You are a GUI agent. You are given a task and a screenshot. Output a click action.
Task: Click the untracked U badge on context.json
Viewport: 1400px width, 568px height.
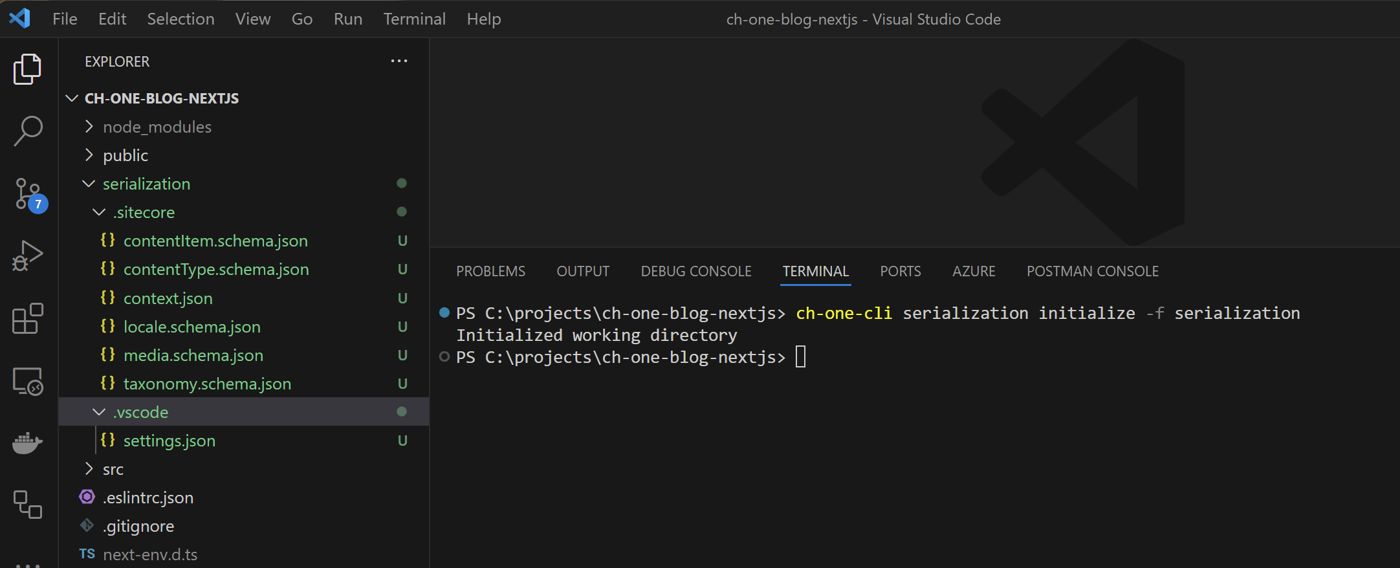click(402, 298)
